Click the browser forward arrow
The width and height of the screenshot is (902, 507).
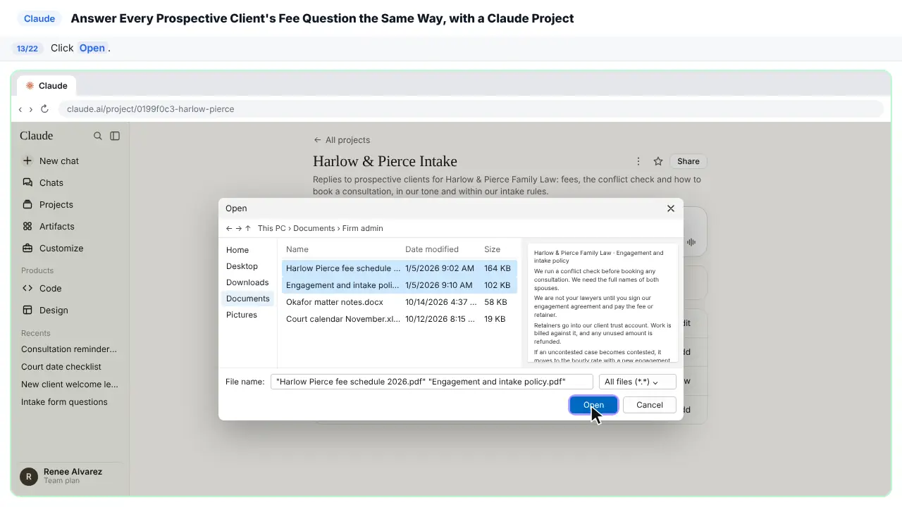(x=31, y=109)
